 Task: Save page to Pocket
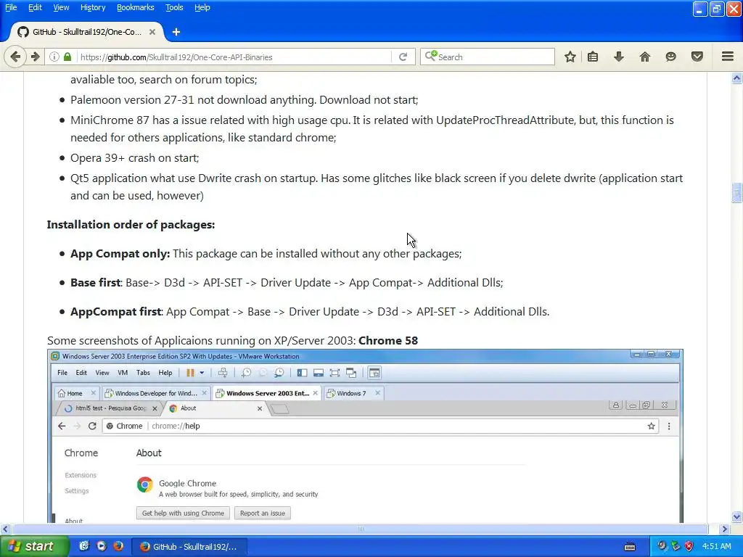(x=697, y=57)
